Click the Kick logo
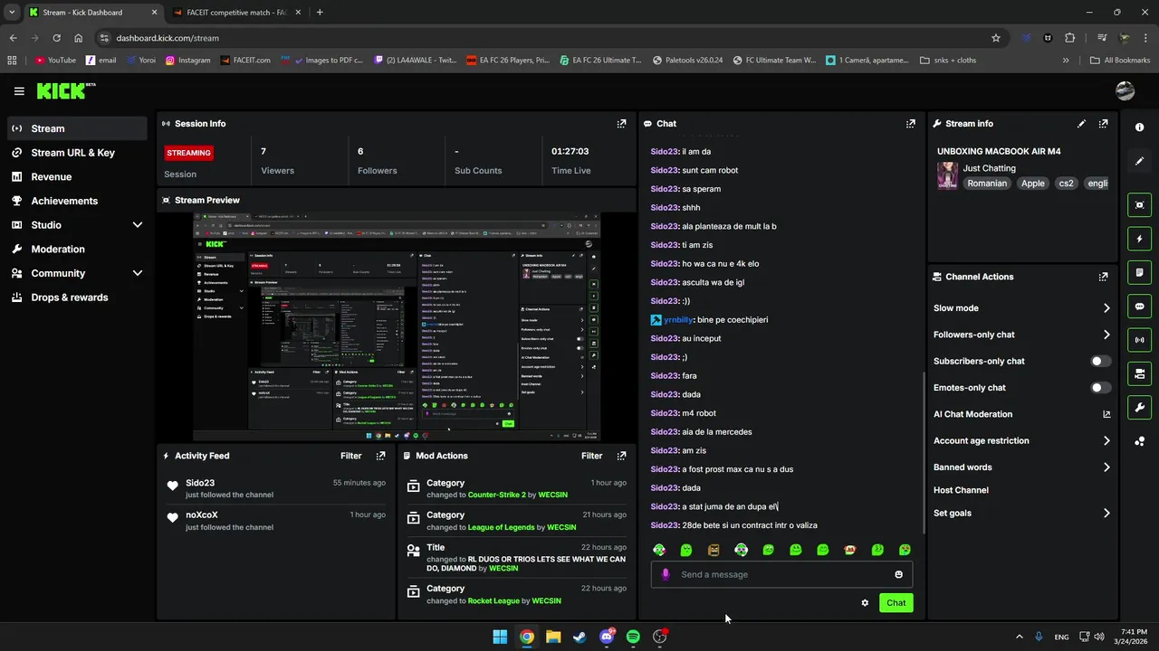The height and width of the screenshot is (651, 1159). pyautogui.click(x=65, y=90)
